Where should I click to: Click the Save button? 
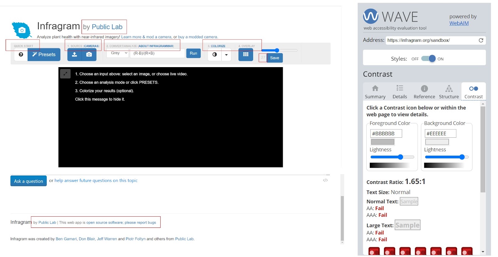click(x=275, y=58)
